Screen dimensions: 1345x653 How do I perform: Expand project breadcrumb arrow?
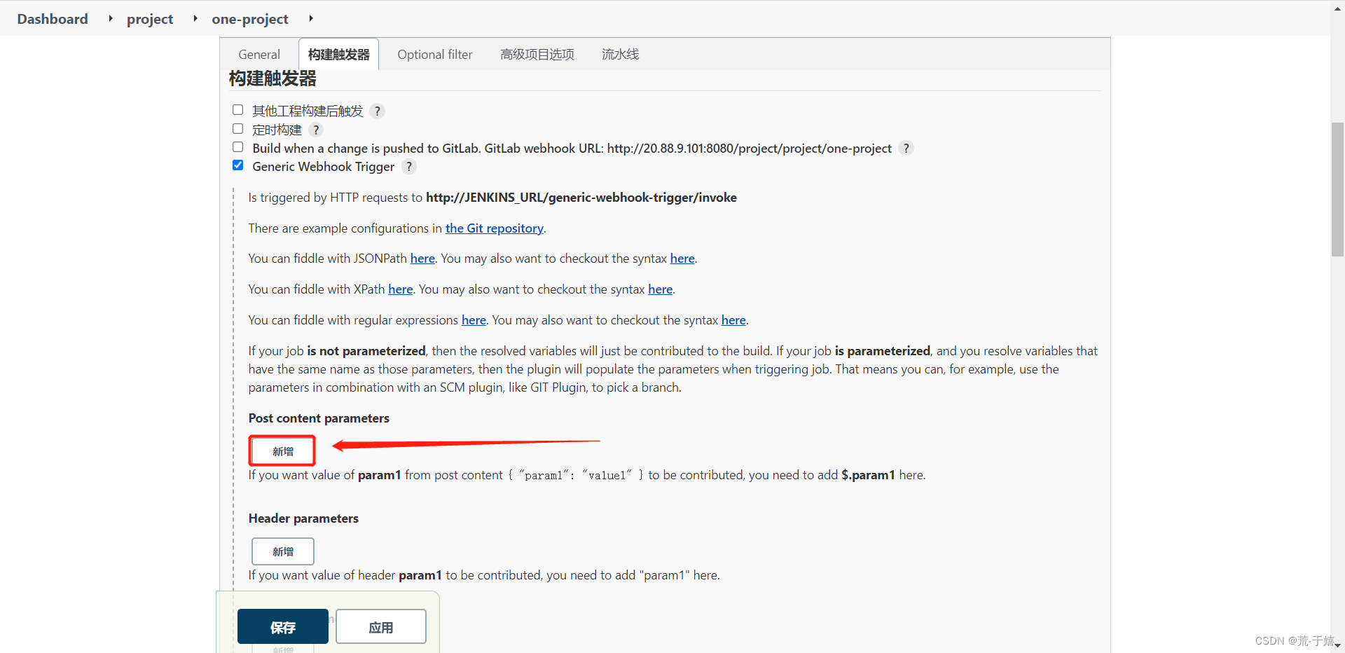pyautogui.click(x=195, y=18)
